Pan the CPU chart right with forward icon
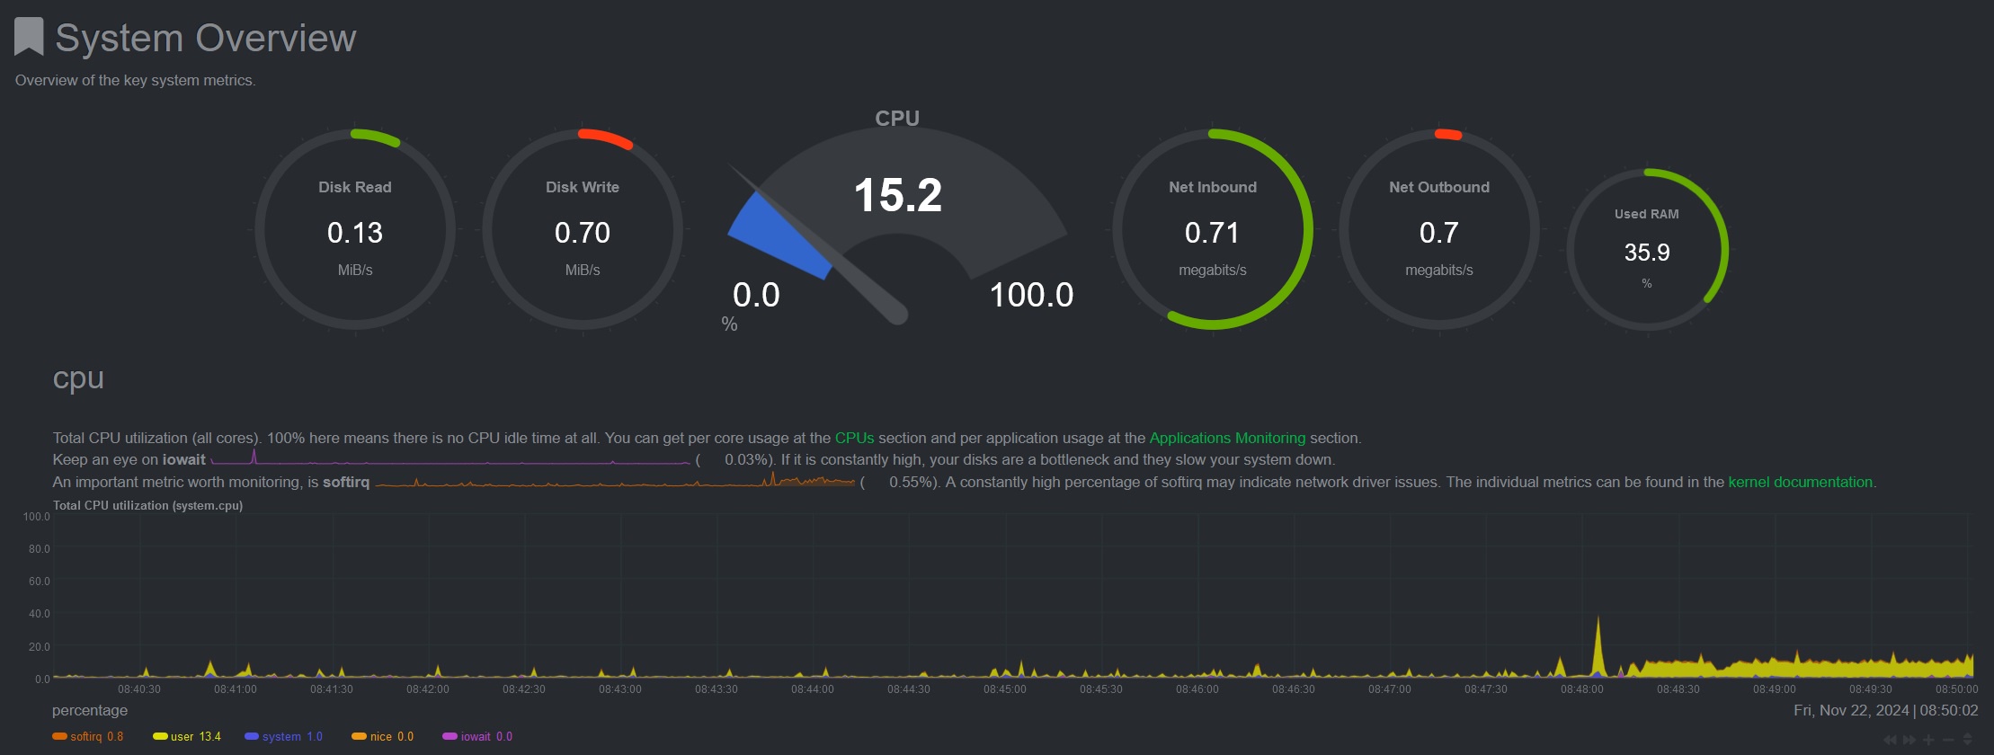1994x755 pixels. coord(1909,740)
